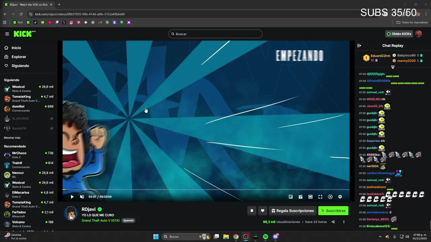Expand the gift leaderboard in chat
This screenshot has height=242, width=431.
tap(393, 67)
